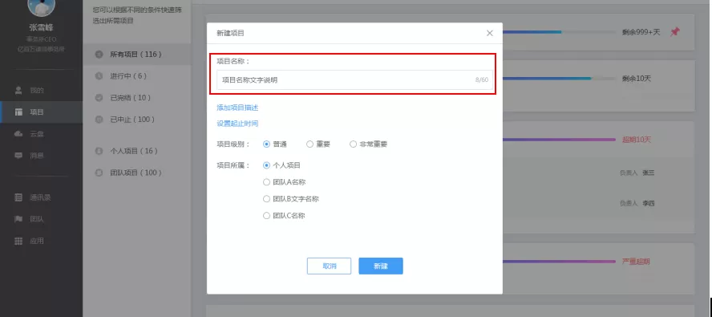Filter by 团队项目（100）

137,173
